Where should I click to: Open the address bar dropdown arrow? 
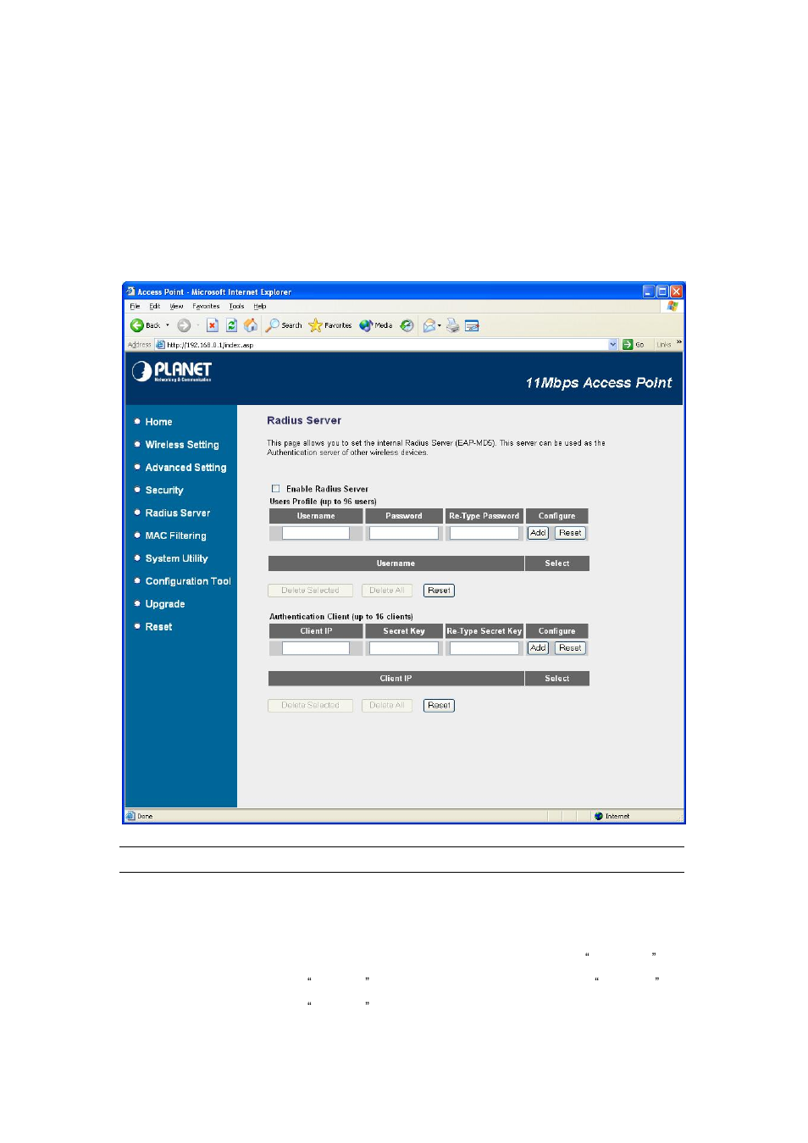click(613, 345)
